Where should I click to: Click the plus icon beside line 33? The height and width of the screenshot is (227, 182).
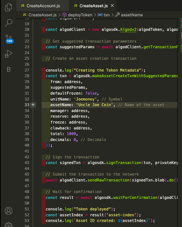[x=33, y=105]
